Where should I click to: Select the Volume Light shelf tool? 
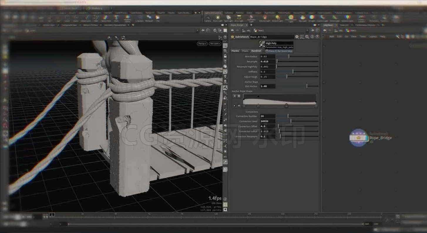click(x=264, y=18)
